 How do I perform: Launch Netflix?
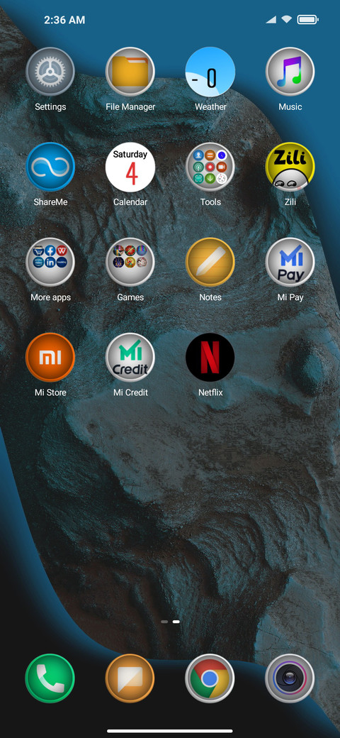210,357
